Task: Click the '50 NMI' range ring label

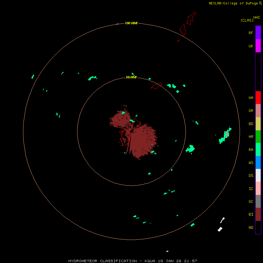Action: click(x=131, y=77)
